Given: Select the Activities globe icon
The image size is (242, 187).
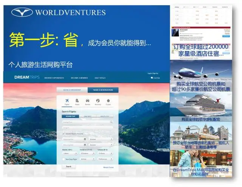Looking at the screenshot, I should (x=98, y=101).
